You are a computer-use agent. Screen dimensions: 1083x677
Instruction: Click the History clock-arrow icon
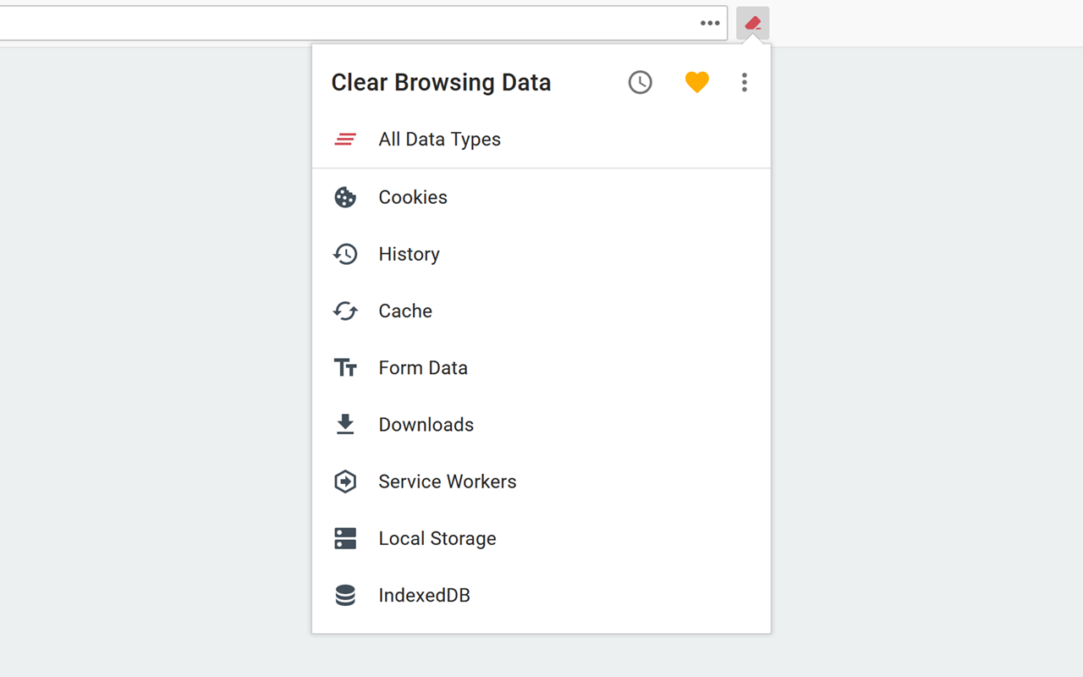[x=345, y=254]
